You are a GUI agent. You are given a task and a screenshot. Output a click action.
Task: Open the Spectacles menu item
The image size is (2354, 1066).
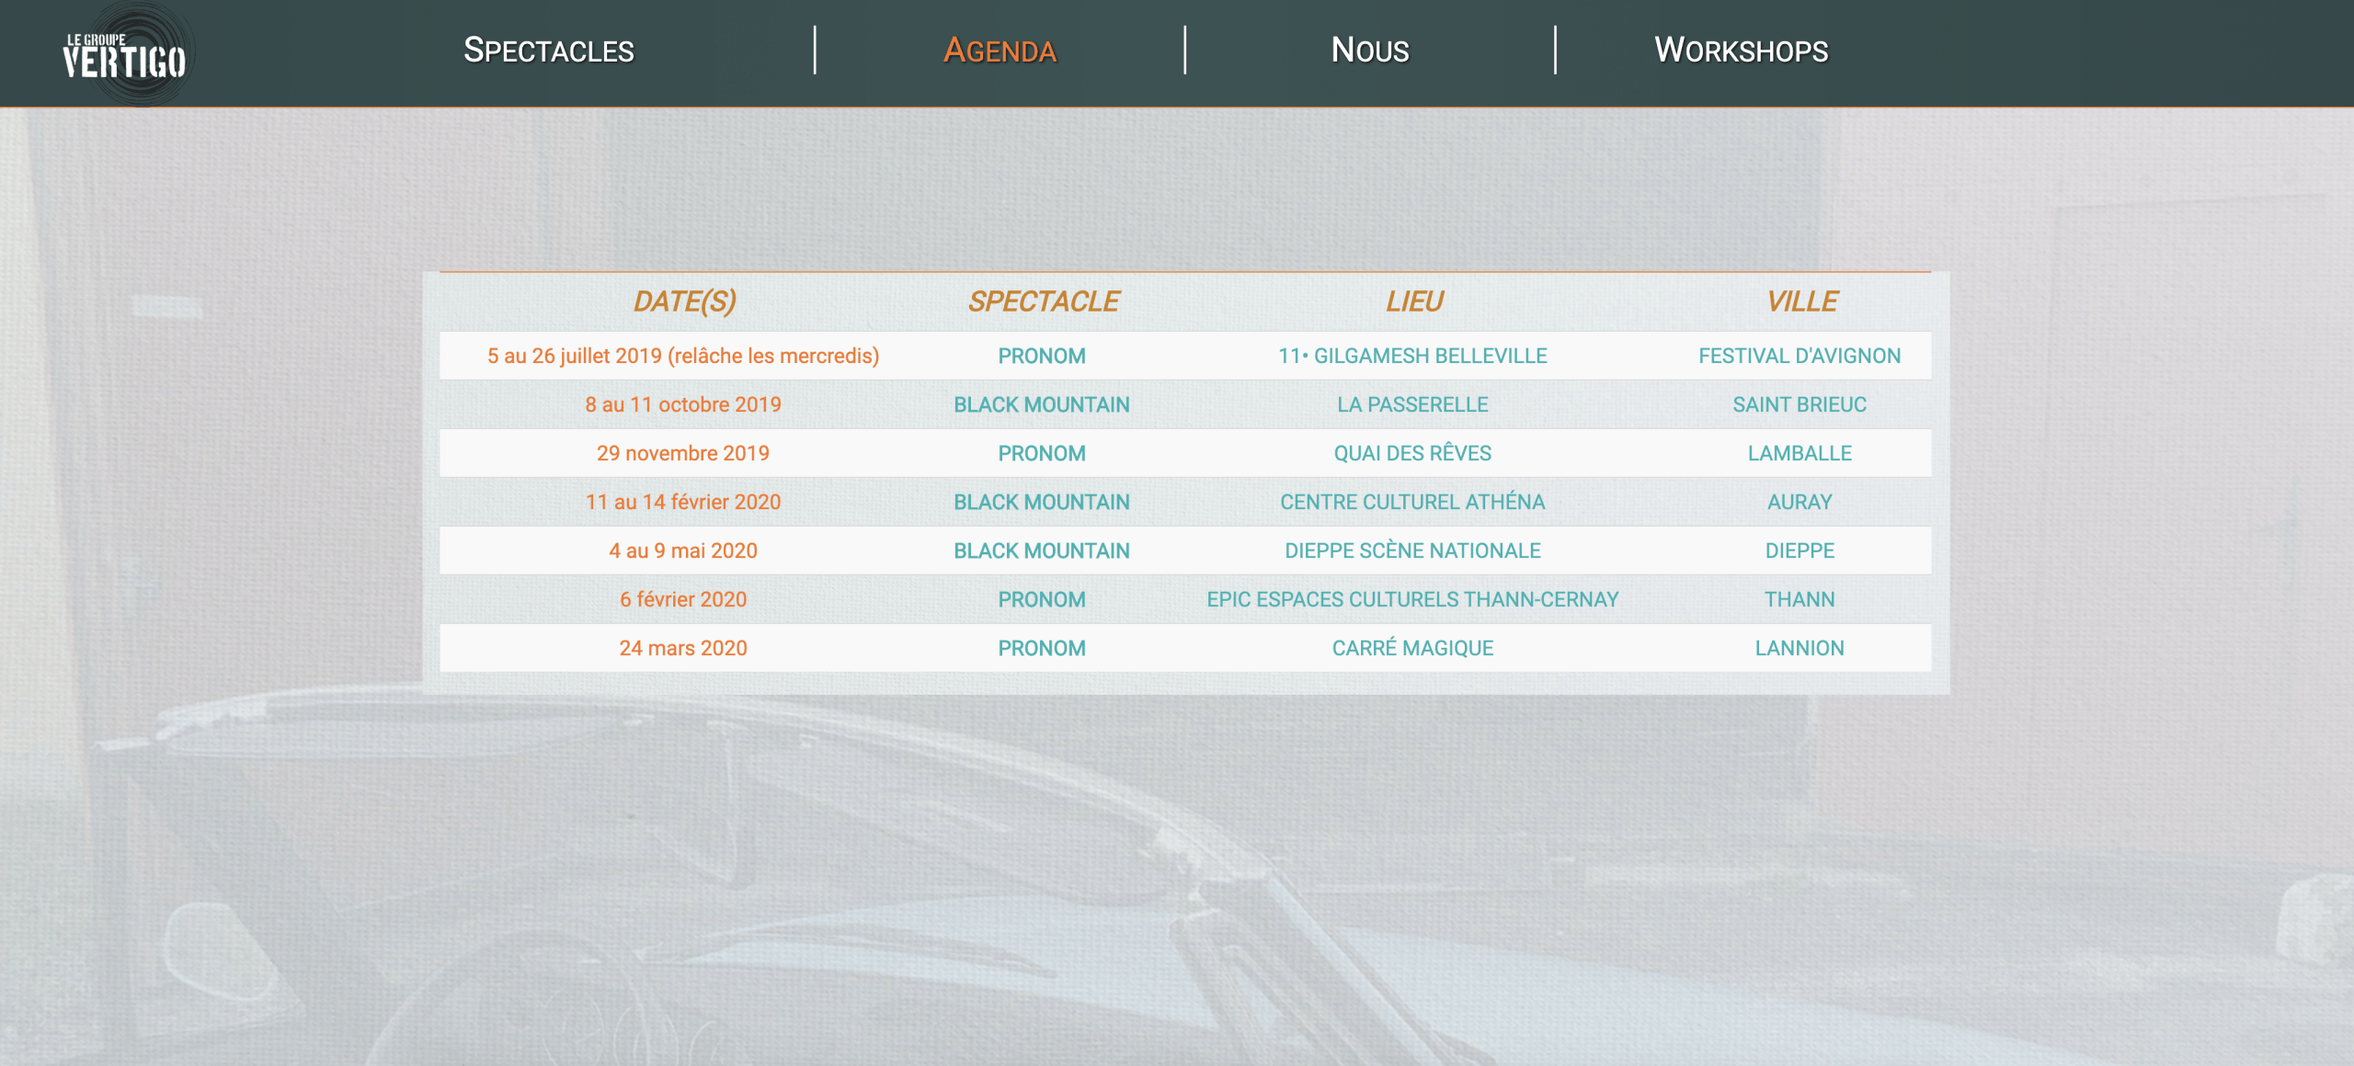point(549,51)
